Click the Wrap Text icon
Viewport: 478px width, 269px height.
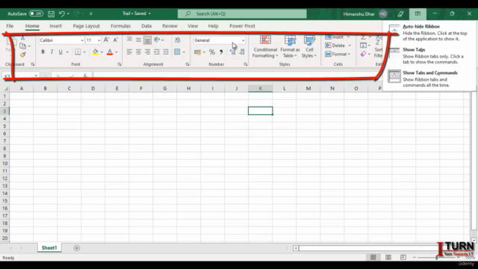(178, 40)
